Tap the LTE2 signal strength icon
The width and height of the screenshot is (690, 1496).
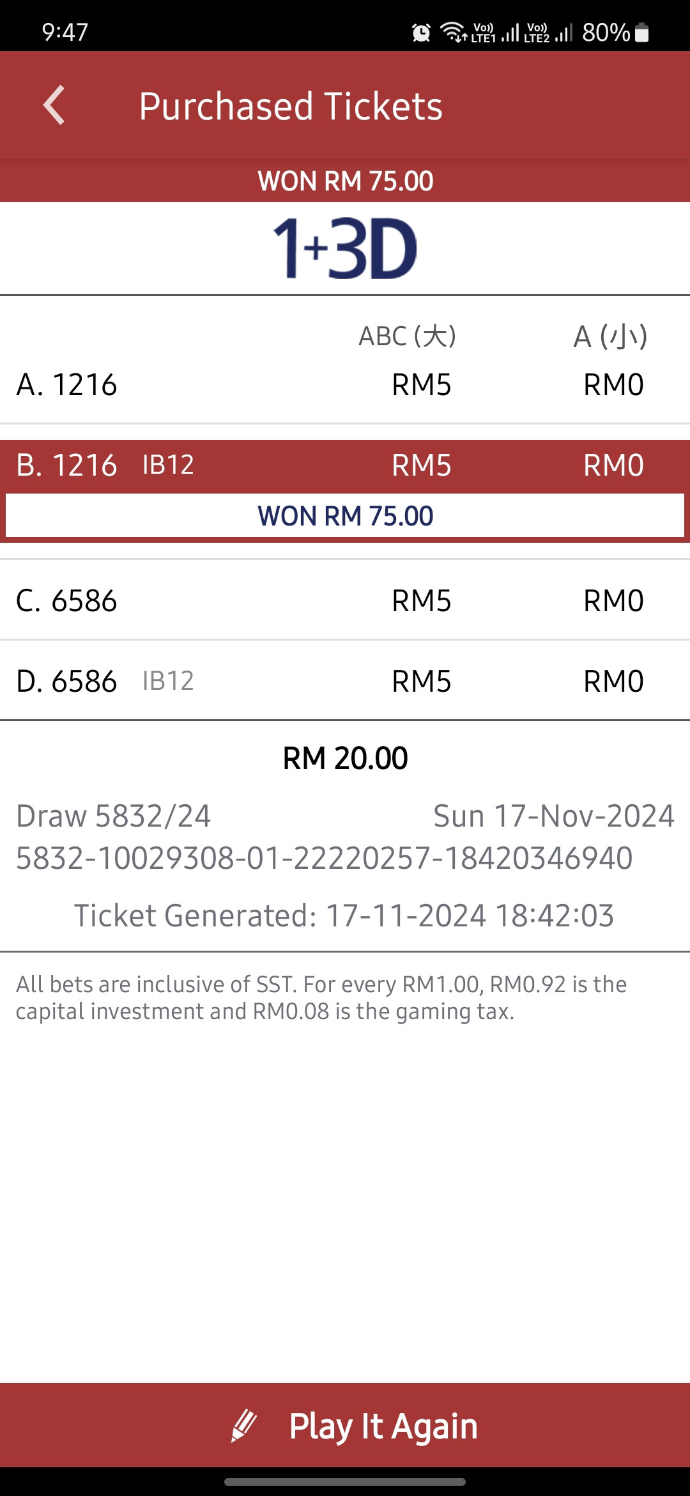548,32
